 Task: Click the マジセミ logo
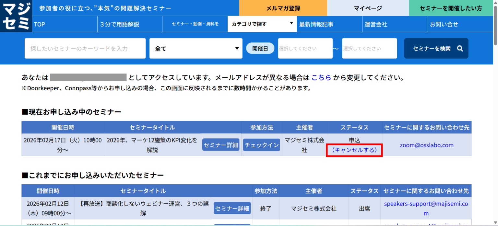point(16,16)
